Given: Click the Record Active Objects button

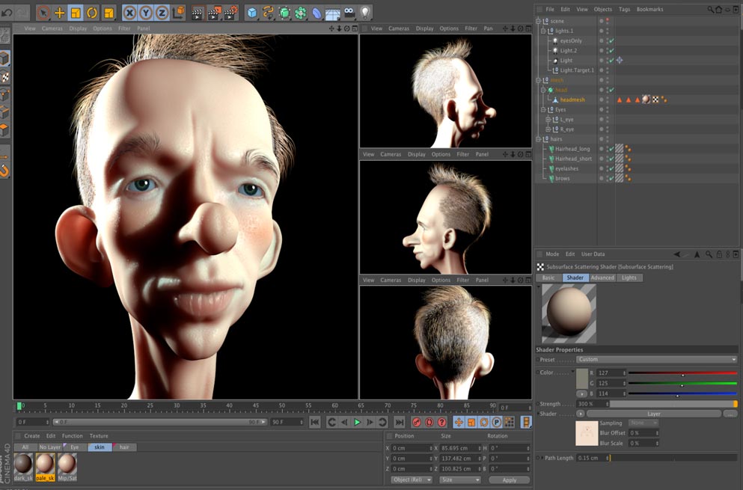Looking at the screenshot, I should coord(417,422).
